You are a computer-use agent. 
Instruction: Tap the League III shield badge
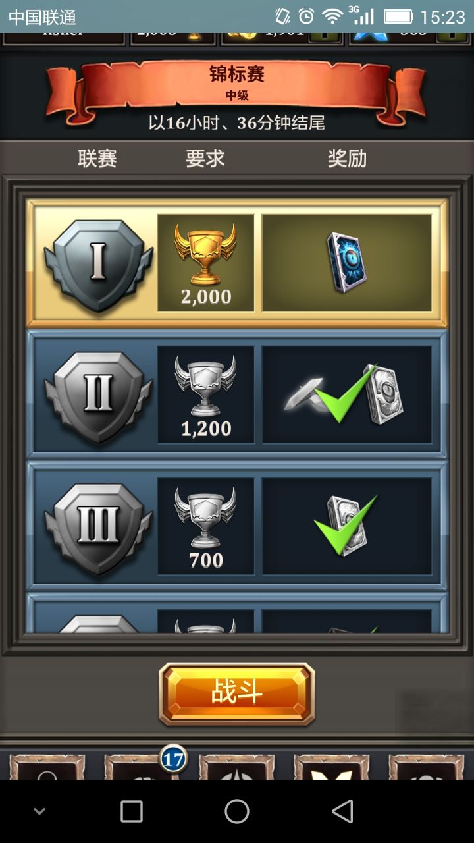98,528
